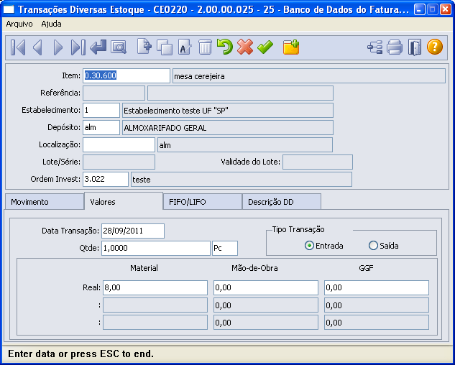Close the Transações Diversas Estoque window
The image size is (455, 365).
(445, 9)
